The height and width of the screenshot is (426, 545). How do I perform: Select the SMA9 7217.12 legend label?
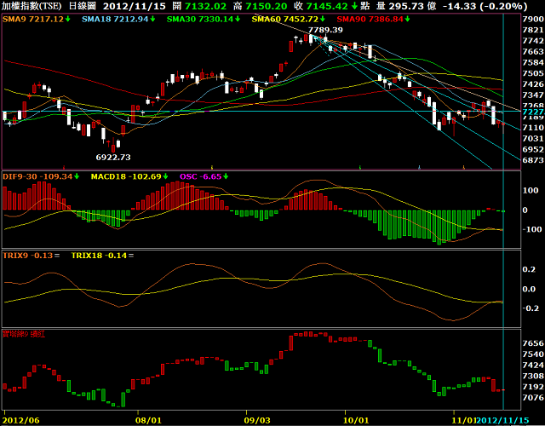coord(33,19)
